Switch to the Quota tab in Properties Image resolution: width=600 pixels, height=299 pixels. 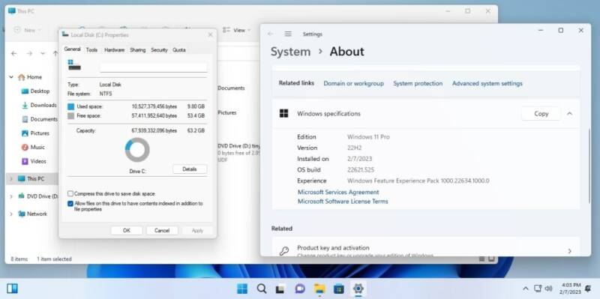(179, 49)
